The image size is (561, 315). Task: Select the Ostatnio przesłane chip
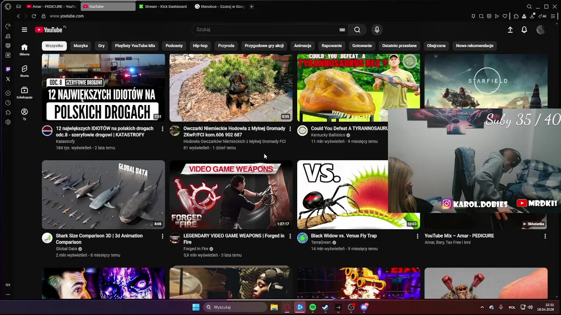pyautogui.click(x=399, y=45)
